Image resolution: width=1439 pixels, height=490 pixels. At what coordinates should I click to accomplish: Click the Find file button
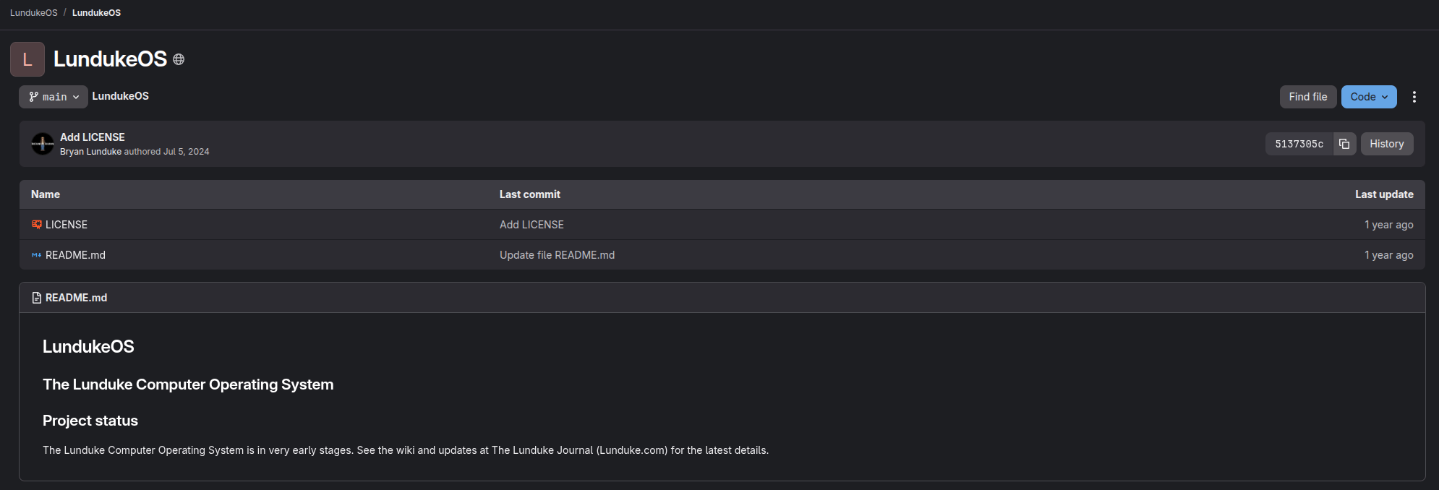(1307, 97)
